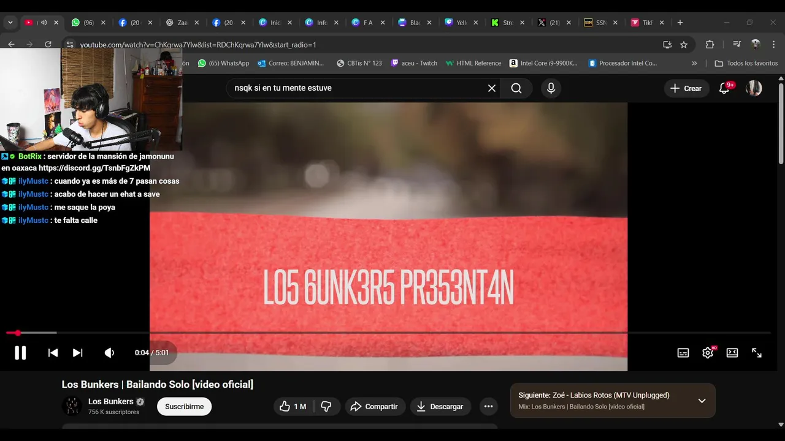Screen dimensions: 785x441
Task: Open the Crear menu
Action: coord(686,88)
